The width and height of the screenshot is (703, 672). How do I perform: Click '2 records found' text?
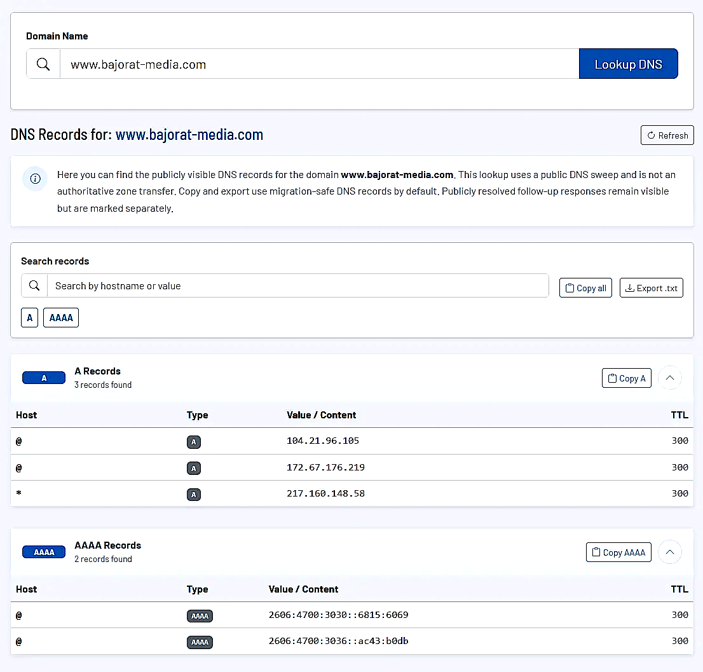coord(103,559)
